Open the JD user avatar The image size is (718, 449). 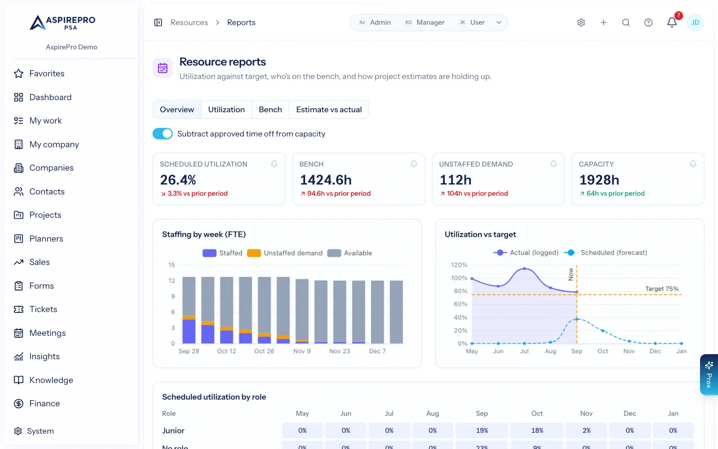pyautogui.click(x=695, y=22)
